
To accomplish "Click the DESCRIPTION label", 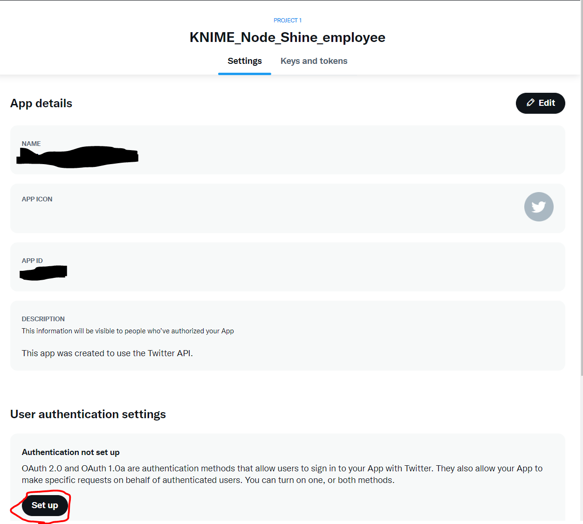I will click(43, 319).
